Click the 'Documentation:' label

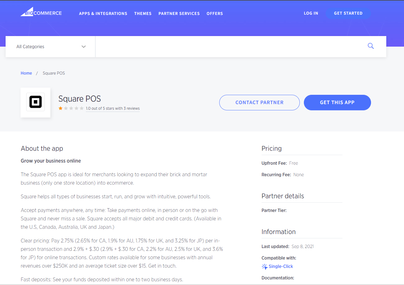278,278
